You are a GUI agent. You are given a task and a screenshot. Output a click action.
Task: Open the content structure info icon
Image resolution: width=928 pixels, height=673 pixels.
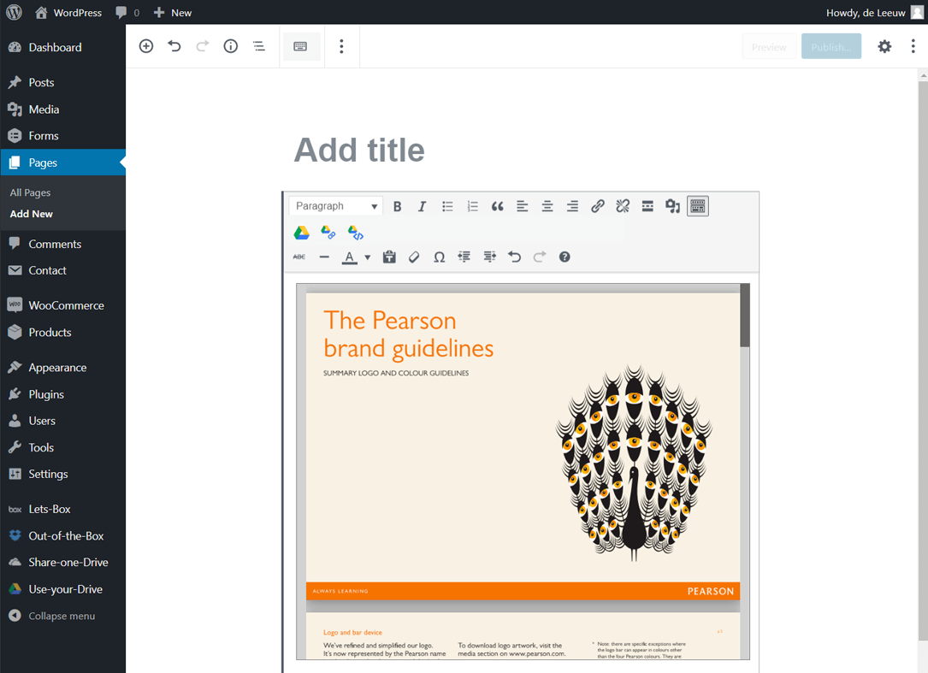[x=231, y=46]
